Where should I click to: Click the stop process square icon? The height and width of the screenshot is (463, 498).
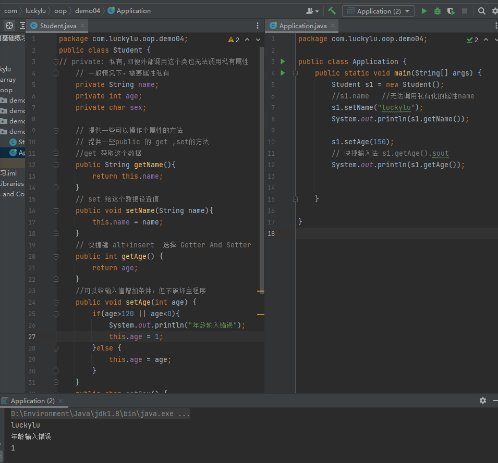(x=464, y=11)
